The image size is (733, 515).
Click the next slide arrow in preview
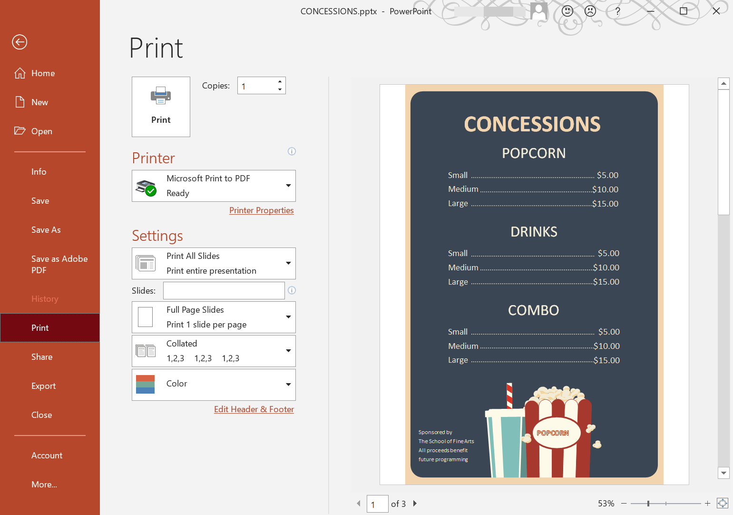tap(415, 503)
